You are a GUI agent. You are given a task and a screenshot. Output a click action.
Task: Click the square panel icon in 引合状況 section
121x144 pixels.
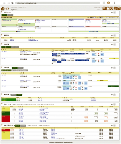(115, 44)
